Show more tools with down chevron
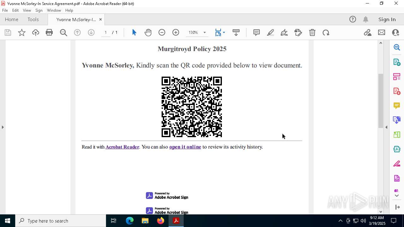 click(397, 196)
